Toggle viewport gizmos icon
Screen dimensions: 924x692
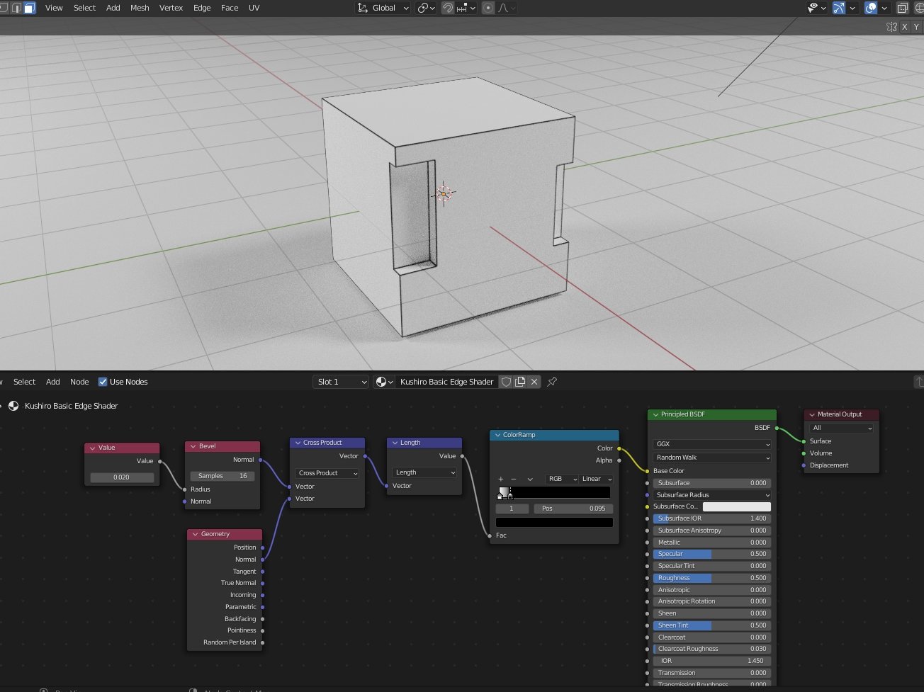click(x=839, y=8)
